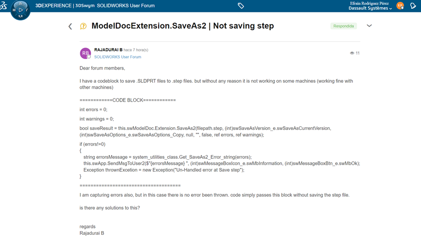This screenshot has height=238, width=421.
Task: Click the compass center play button
Action: click(x=21, y=10)
